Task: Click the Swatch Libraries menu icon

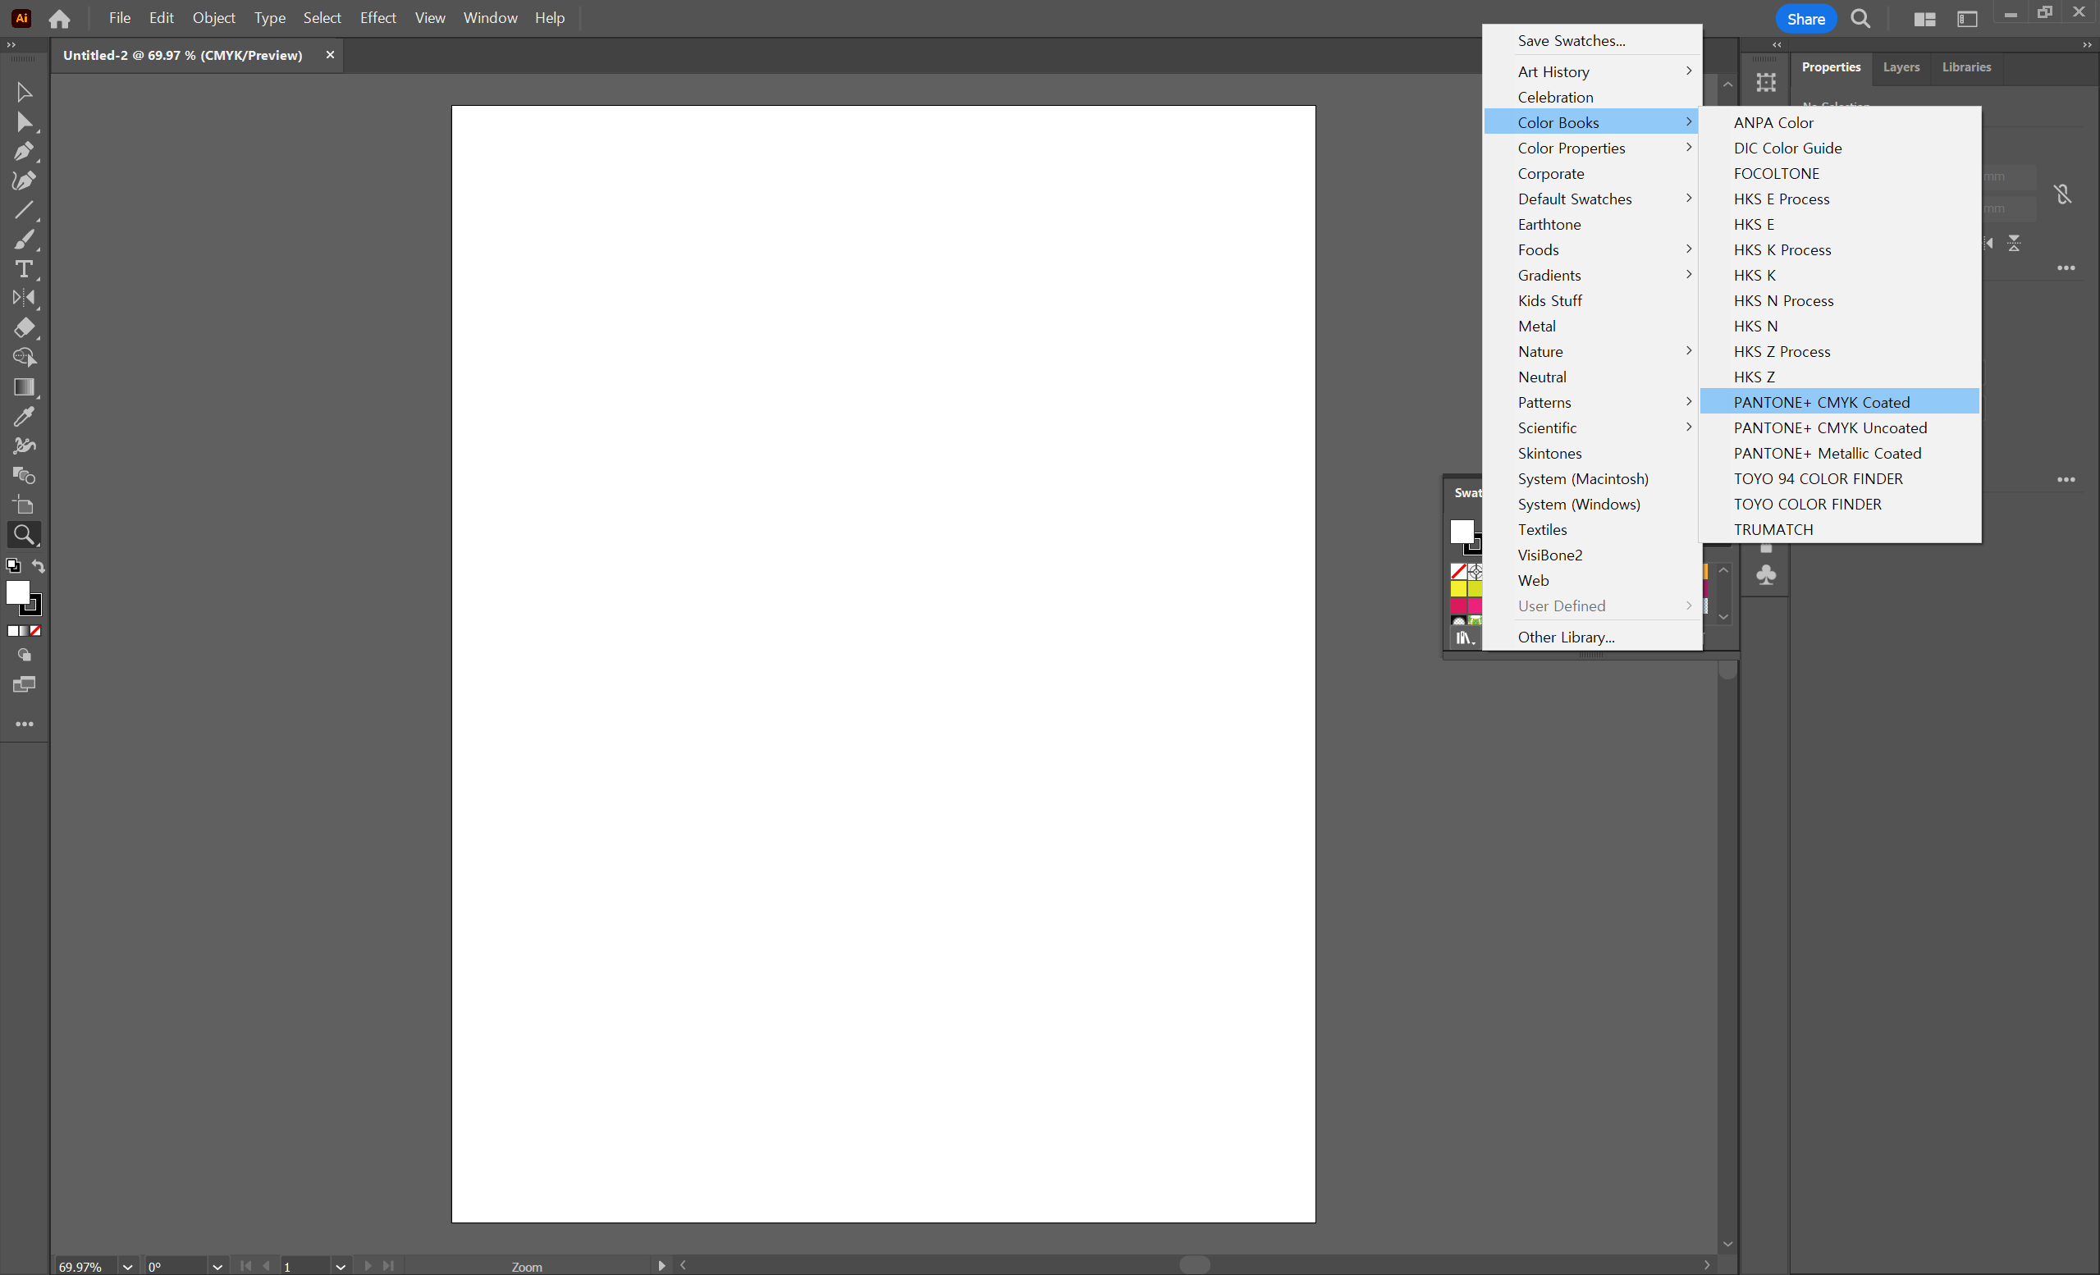Action: (x=1464, y=637)
